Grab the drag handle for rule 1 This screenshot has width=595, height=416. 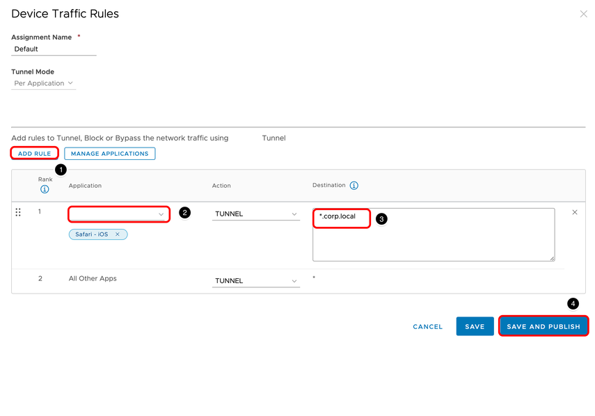[x=18, y=212]
